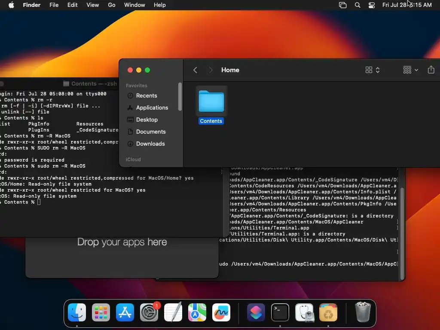Image resolution: width=440 pixels, height=330 pixels.
Task: Open Spotlight search in menu bar
Action: click(x=357, y=5)
